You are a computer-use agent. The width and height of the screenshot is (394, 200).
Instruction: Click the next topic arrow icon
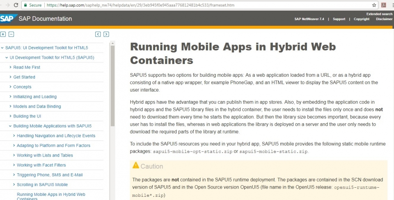(x=106, y=34)
